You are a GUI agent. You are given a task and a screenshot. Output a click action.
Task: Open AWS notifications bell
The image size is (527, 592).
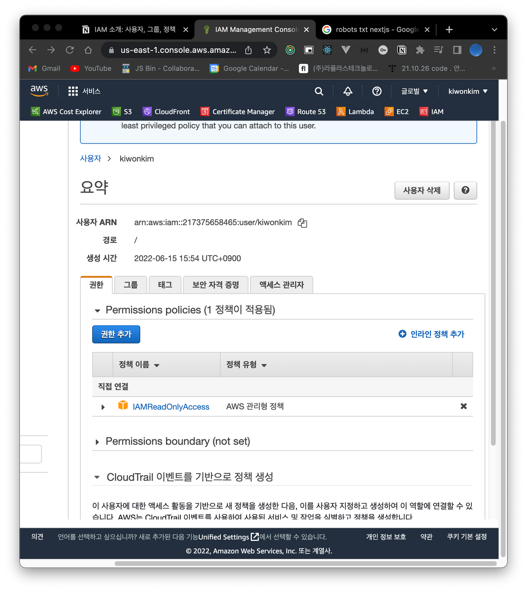(x=348, y=91)
